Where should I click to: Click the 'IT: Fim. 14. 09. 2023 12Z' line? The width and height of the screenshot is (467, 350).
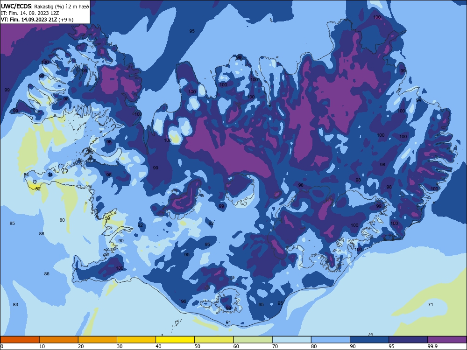(x=30, y=13)
